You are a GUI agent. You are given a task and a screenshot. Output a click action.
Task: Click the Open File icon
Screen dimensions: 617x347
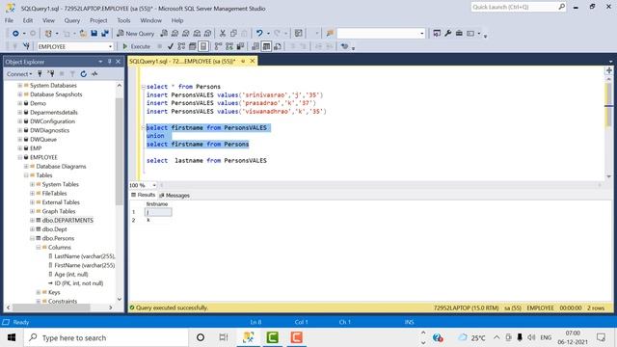[83, 34]
